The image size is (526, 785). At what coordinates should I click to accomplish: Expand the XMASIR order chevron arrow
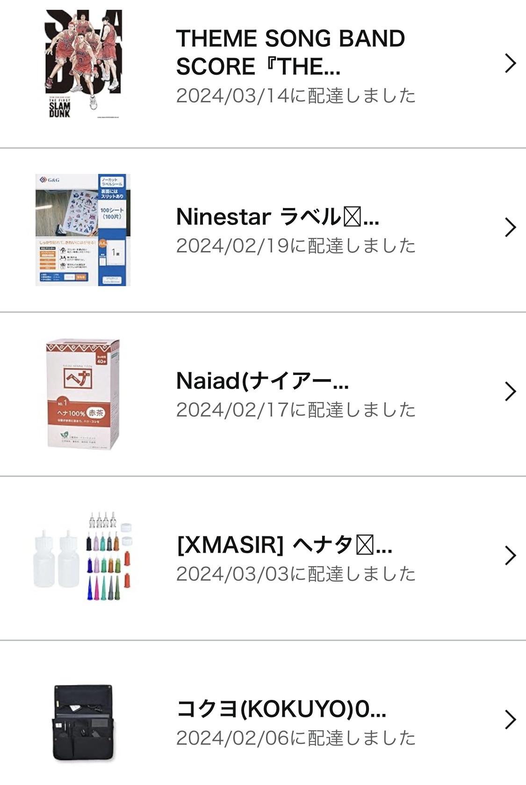click(510, 556)
